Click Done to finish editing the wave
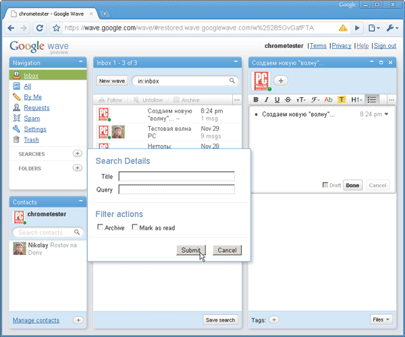 352,185
